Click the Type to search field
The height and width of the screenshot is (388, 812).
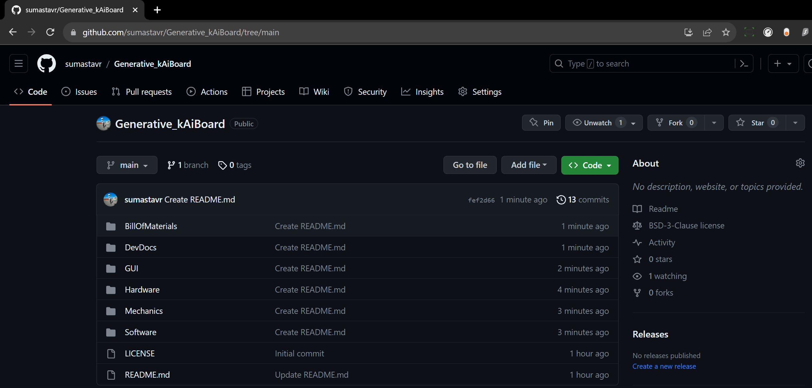tap(643, 64)
